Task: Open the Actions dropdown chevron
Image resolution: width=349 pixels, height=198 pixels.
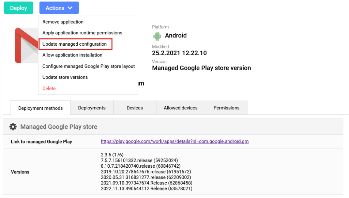Action: (70, 7)
